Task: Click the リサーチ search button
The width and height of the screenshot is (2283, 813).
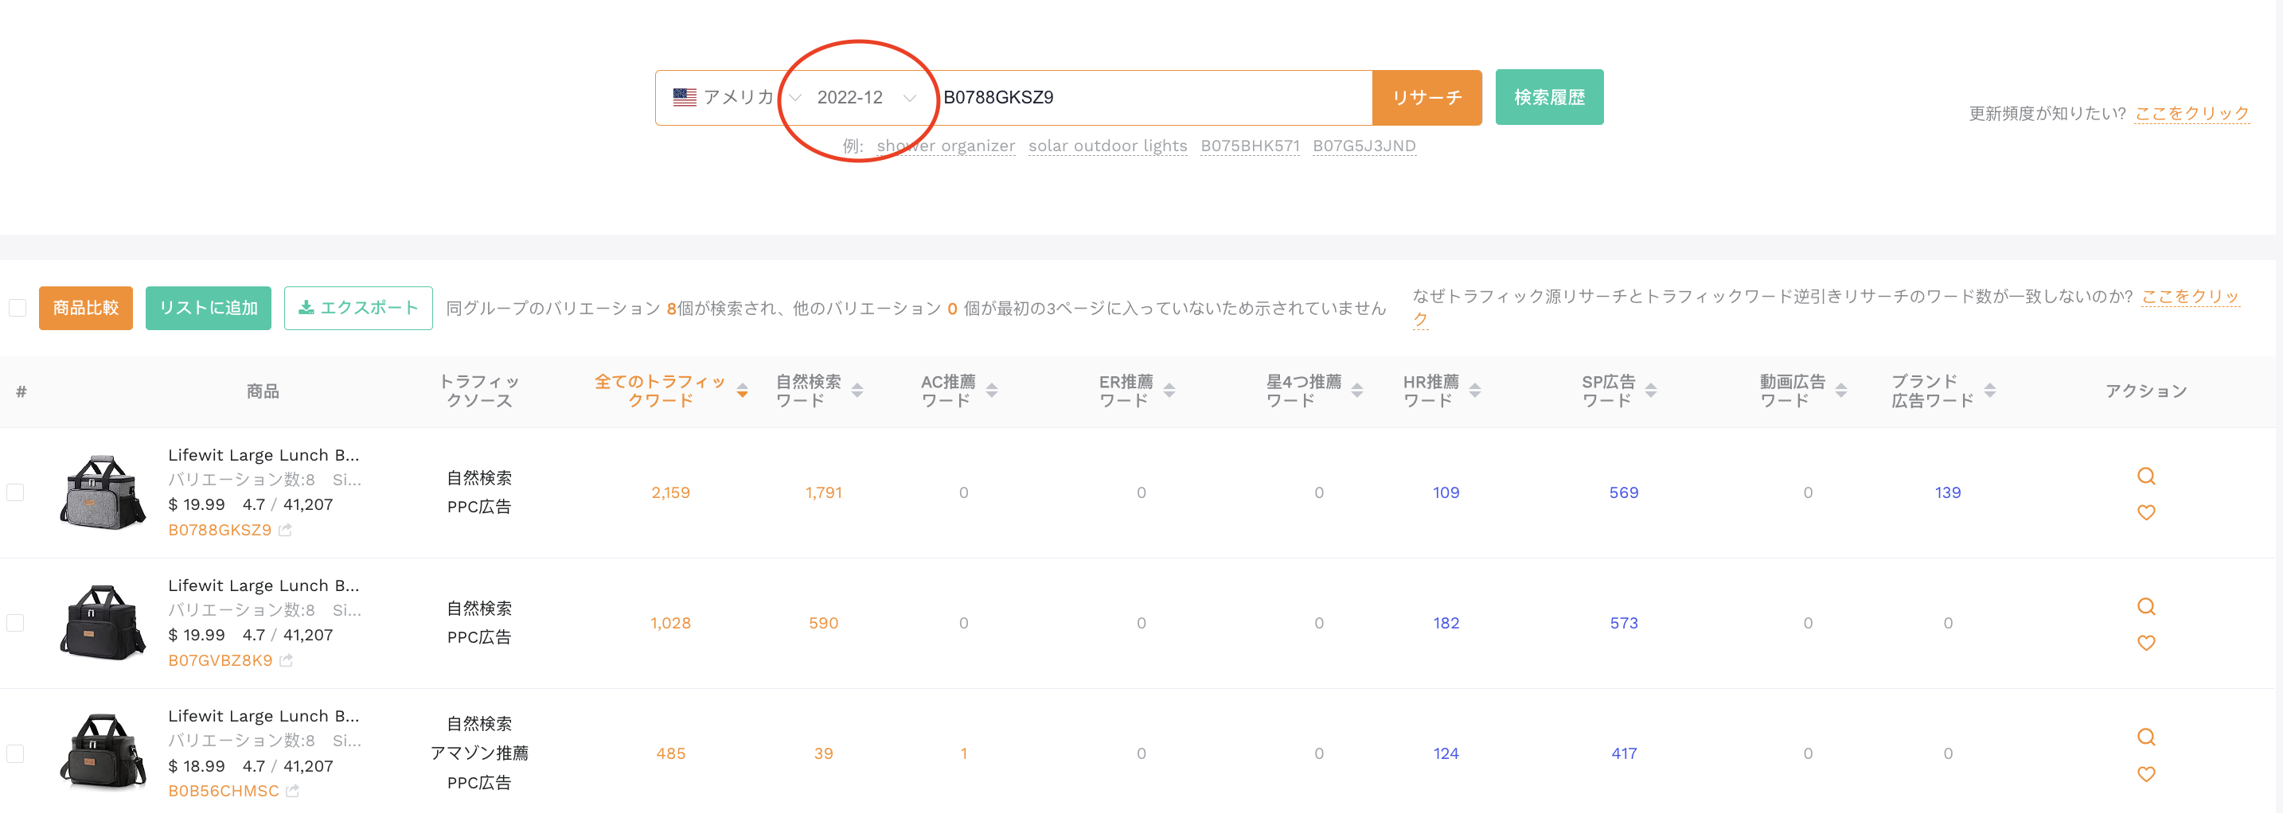Action: (1426, 97)
